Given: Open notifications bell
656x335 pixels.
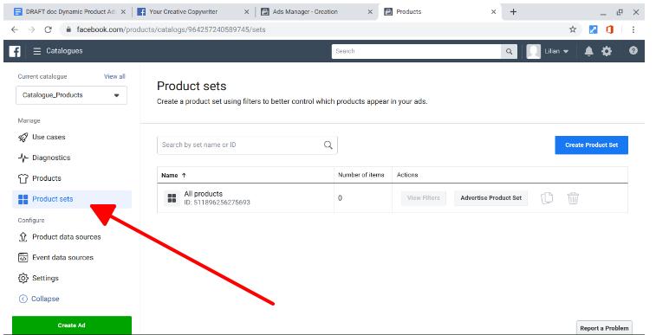Looking at the screenshot, I should [588, 51].
